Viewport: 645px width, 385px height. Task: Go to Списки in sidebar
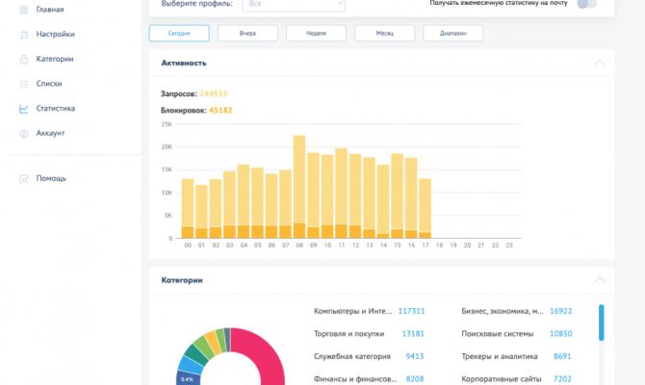coord(49,84)
